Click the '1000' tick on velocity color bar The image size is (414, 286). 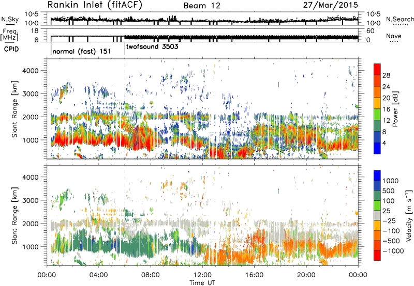point(391,181)
